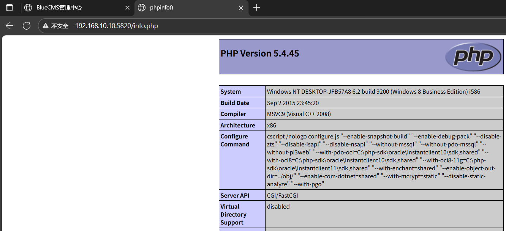Reload the info.php page
The width and height of the screenshot is (506, 231).
coord(27,26)
